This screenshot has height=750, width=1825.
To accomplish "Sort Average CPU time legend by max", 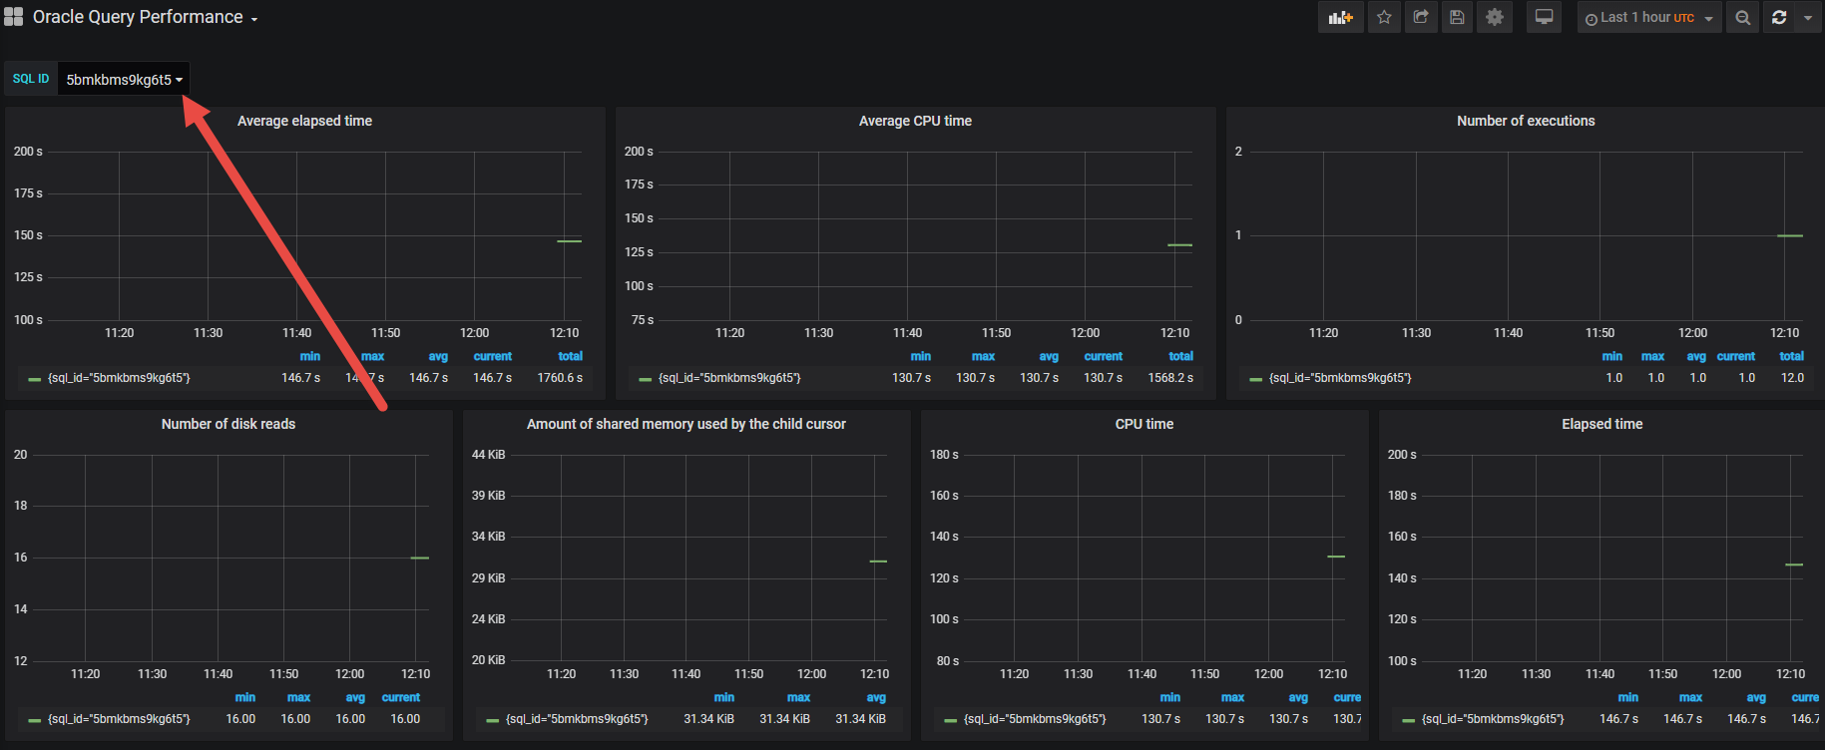I will coord(983,356).
